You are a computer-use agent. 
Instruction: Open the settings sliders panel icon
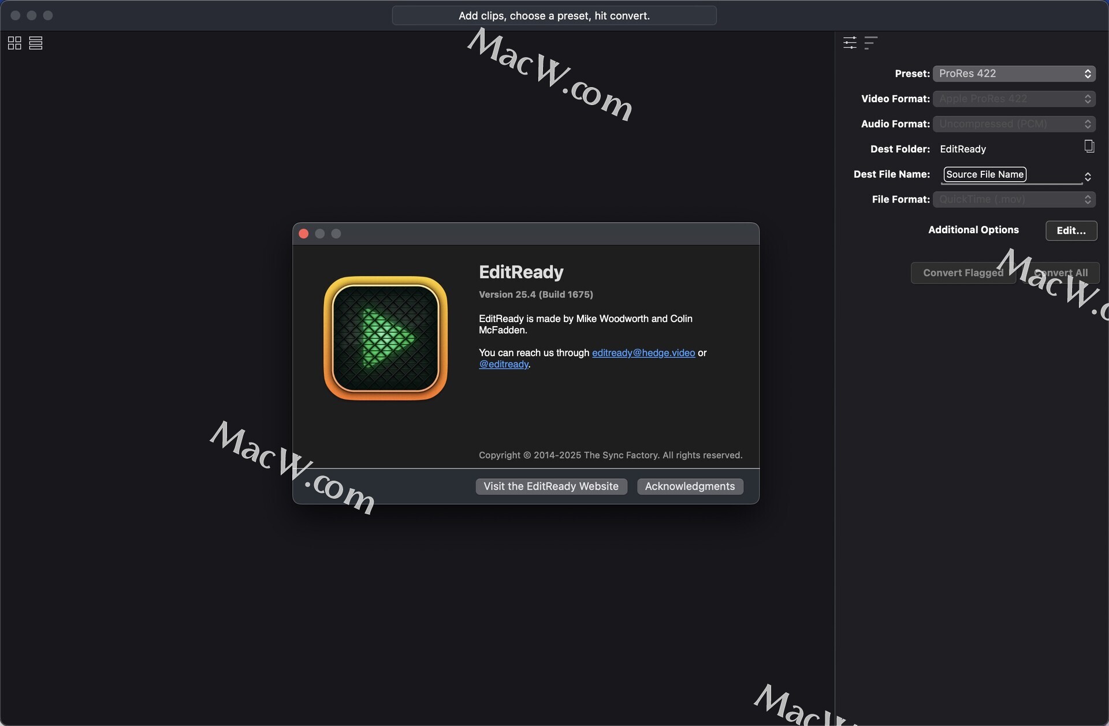(x=850, y=43)
